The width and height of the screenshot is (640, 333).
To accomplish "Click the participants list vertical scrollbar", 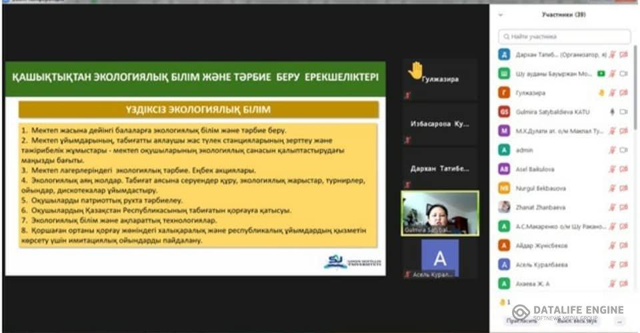I will (x=634, y=100).
